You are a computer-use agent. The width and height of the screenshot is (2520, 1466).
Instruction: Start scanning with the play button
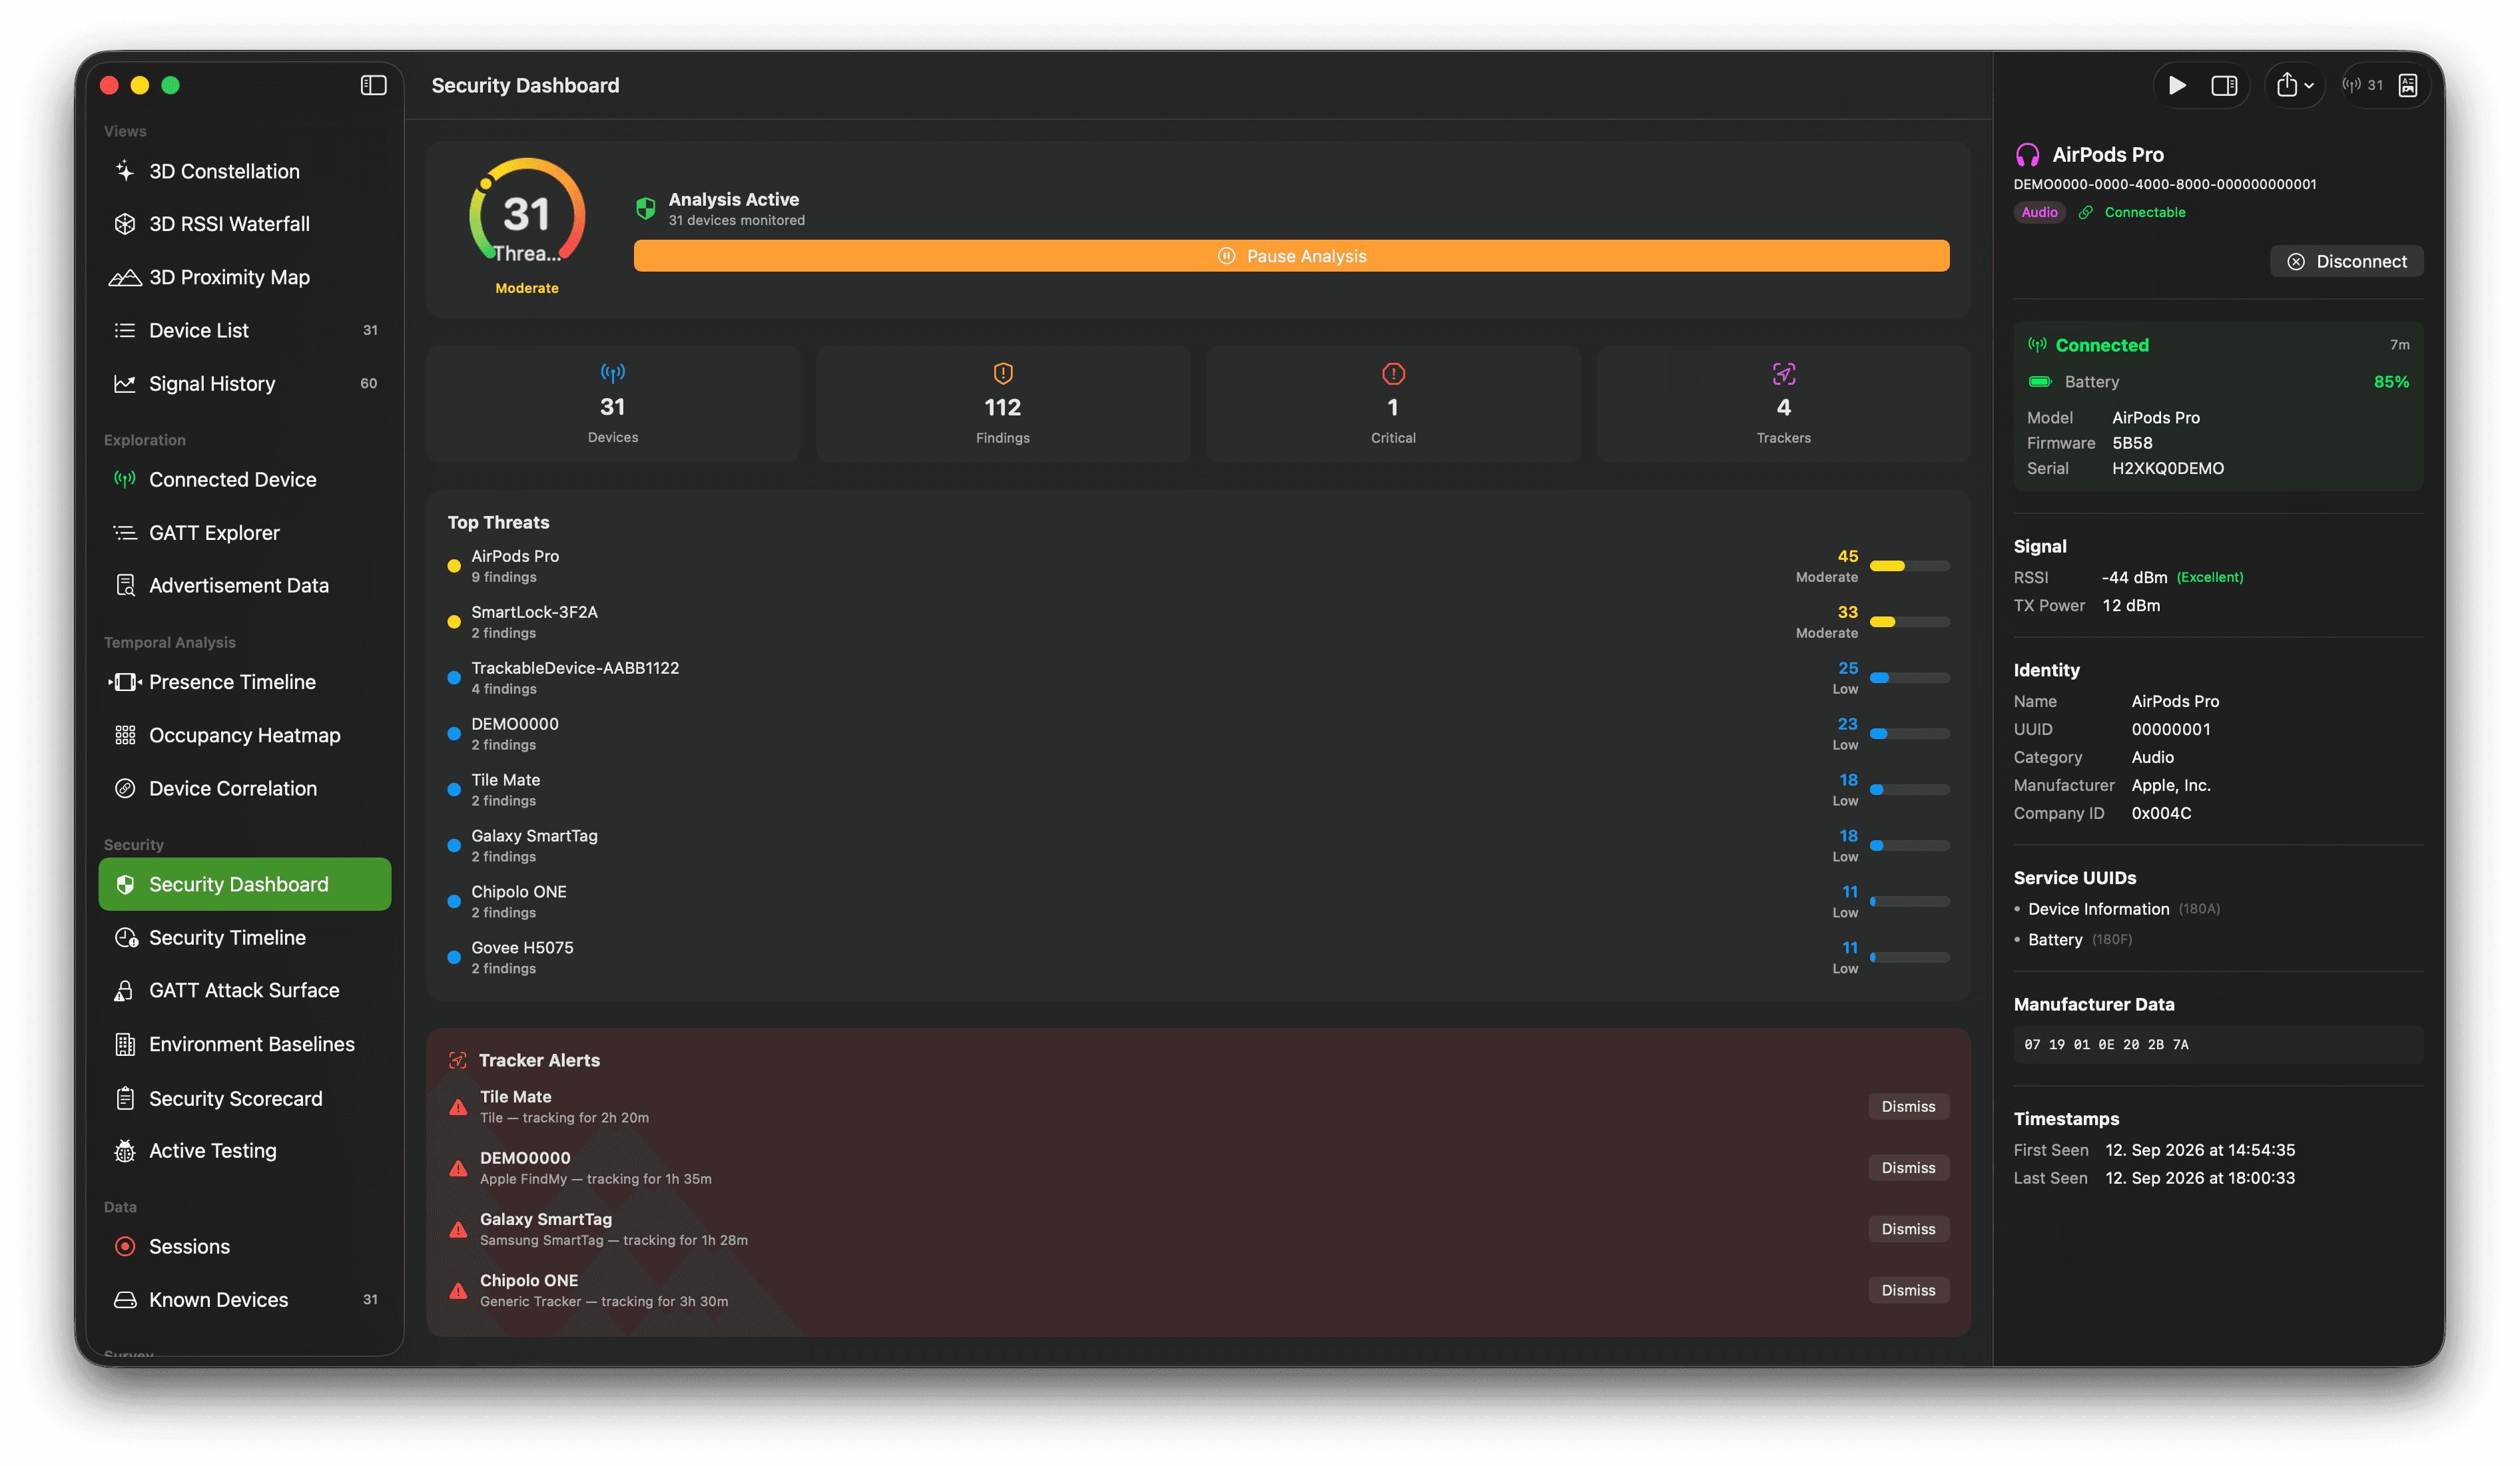[2177, 86]
